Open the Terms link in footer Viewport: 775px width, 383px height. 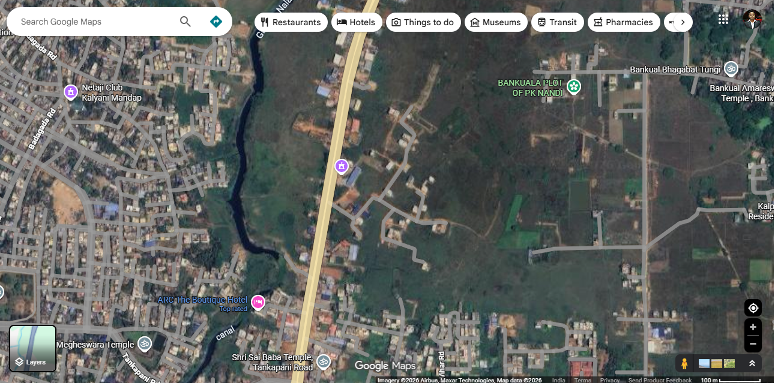click(582, 380)
